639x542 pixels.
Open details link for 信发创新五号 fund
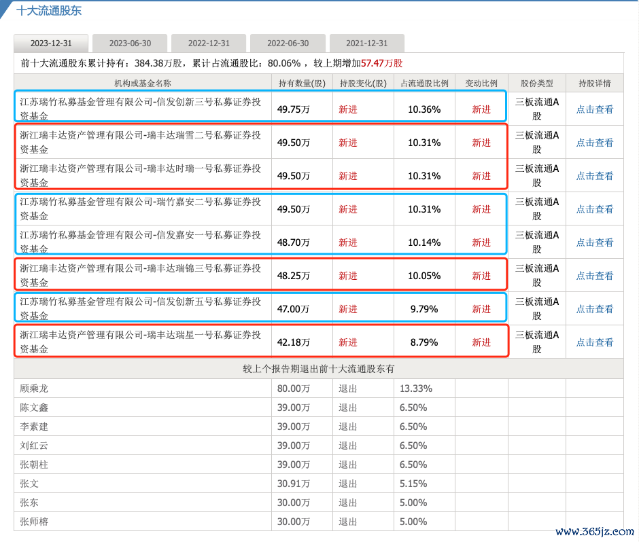pos(595,309)
